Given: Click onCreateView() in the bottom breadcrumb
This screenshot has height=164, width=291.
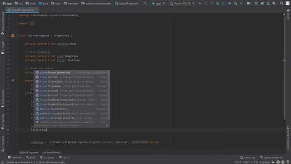Looking at the screenshot, I should coord(51,152).
